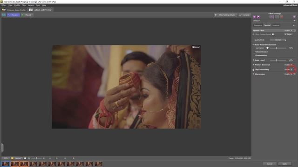The height and width of the screenshot is (167, 298).
Task: Adjust the Noise Level slider
Action: [278, 60]
